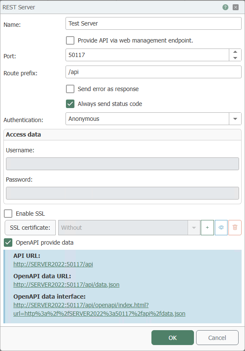Check Send error as response
Screen dimensions: 245x351
tap(70, 89)
